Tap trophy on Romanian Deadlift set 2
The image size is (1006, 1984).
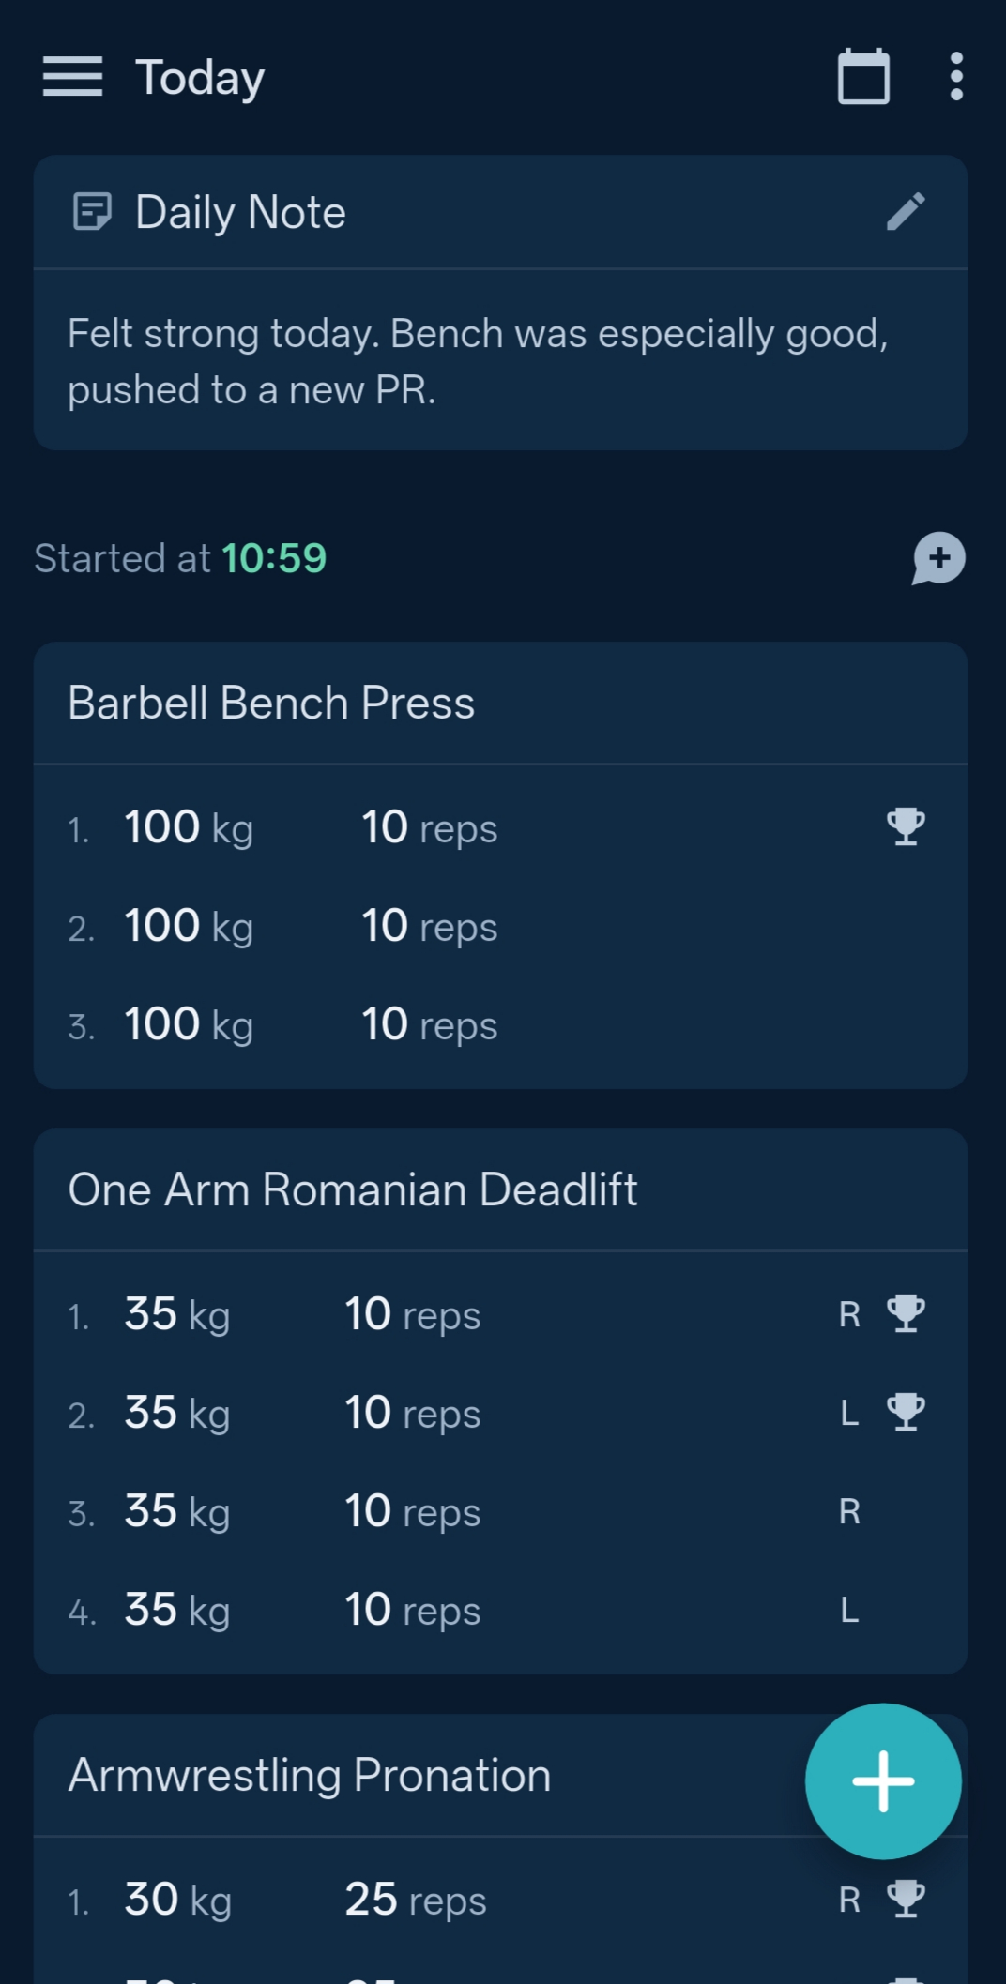[906, 1412]
